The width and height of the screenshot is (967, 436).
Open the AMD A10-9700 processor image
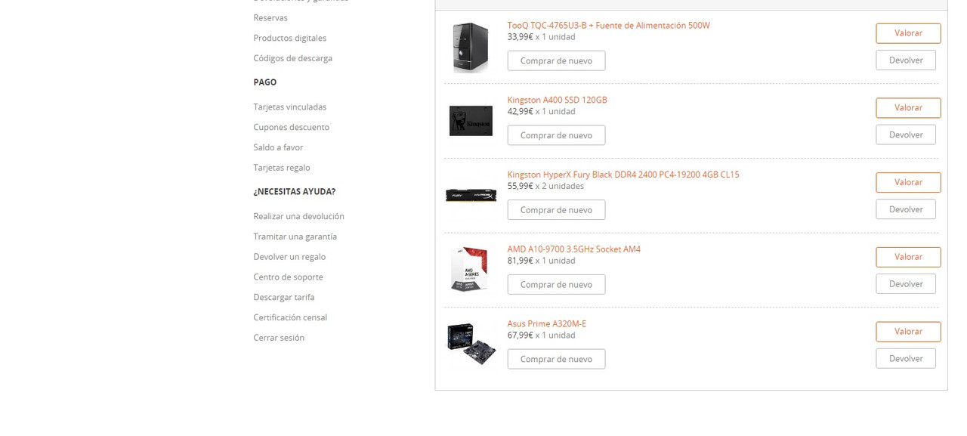pos(470,269)
